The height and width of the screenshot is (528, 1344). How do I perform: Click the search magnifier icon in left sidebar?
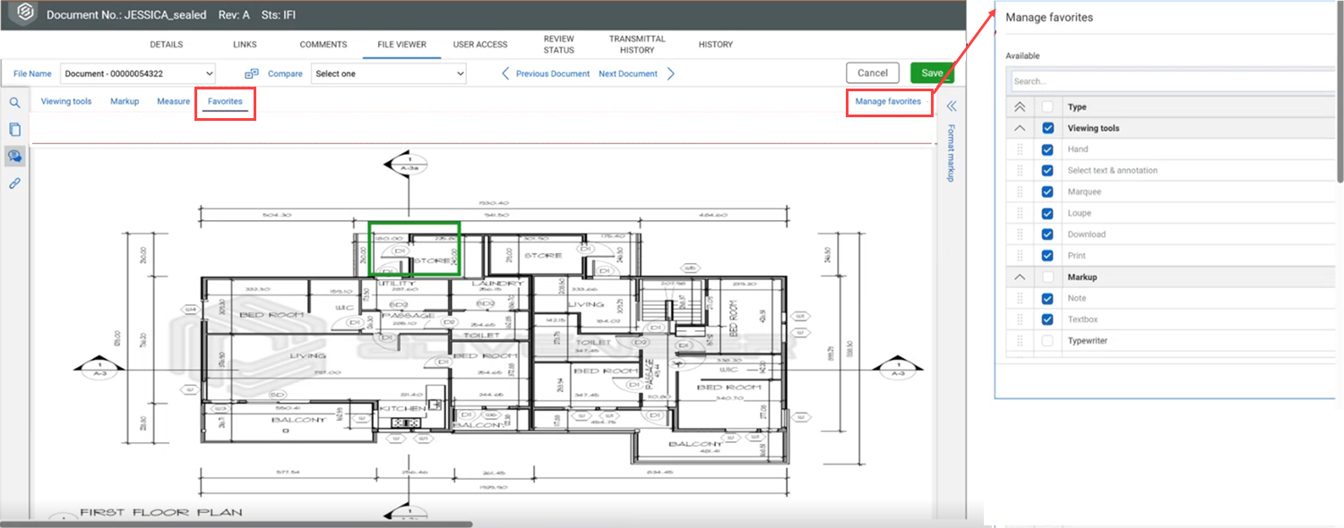pyautogui.click(x=14, y=103)
